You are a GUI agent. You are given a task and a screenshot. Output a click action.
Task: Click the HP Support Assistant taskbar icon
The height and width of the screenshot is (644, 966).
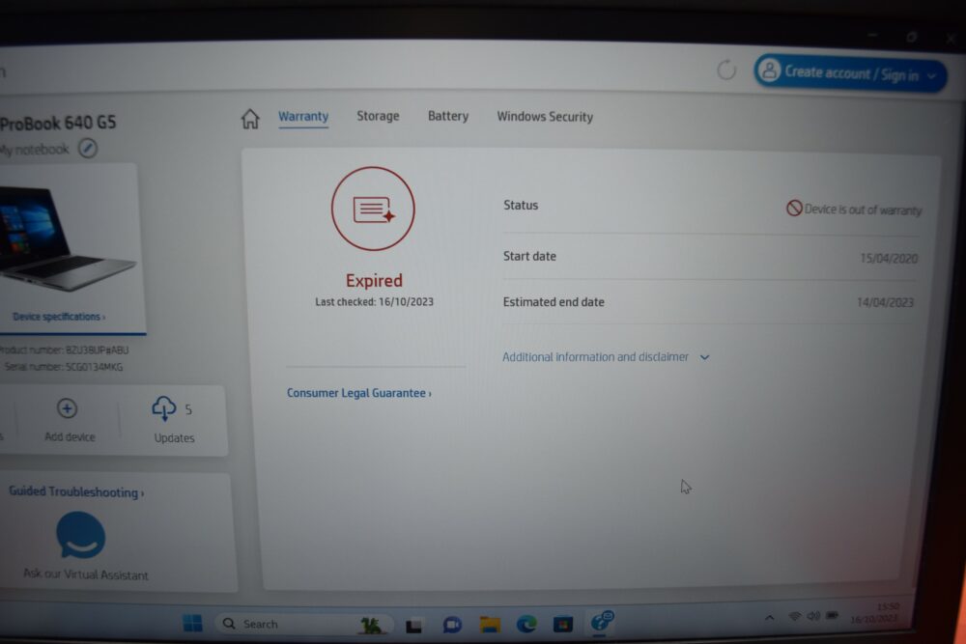point(601,621)
